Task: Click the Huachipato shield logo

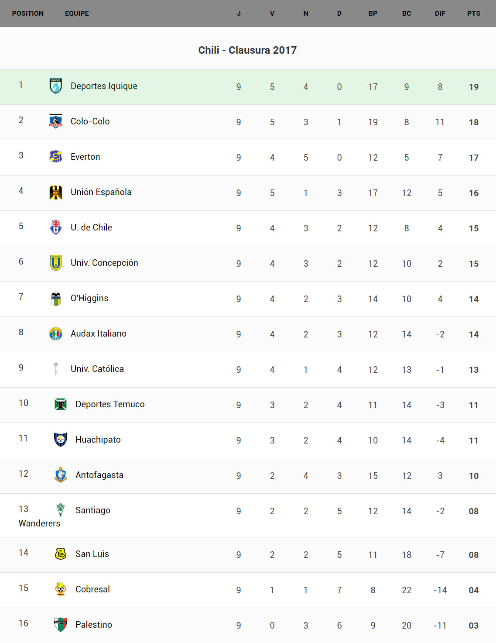Action: 61,440
